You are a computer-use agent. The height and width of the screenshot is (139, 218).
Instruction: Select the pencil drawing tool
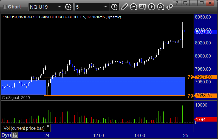pyautogui.click(x=124, y=7)
